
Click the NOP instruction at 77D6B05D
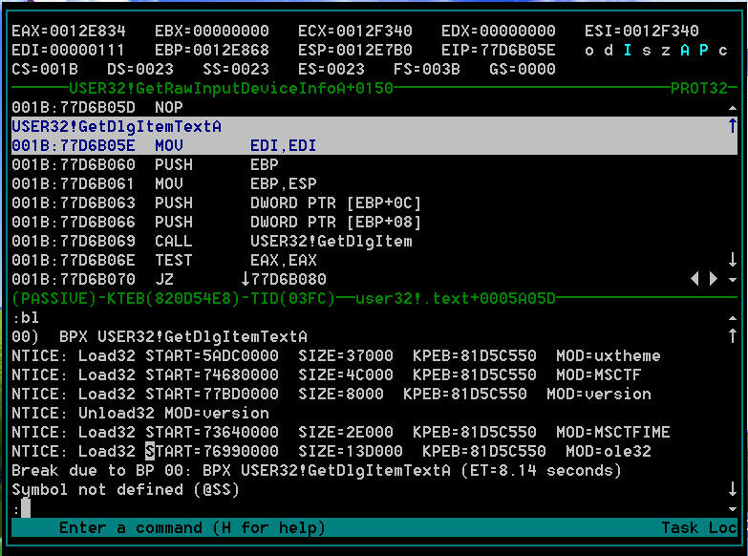point(97,107)
